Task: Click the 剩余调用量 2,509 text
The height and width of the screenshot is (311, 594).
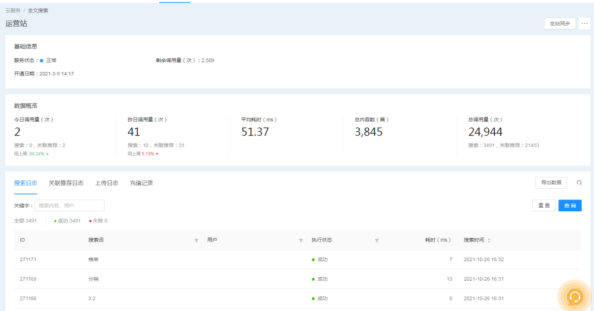Action: [185, 61]
